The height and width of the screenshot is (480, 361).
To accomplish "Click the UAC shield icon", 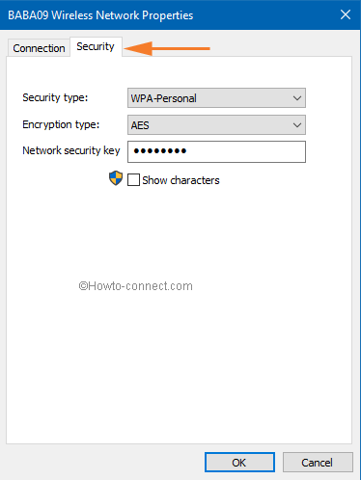I will click(116, 178).
